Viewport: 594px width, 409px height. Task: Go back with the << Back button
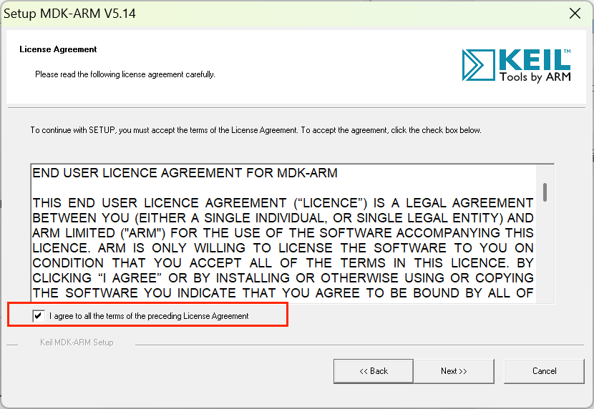[x=374, y=371]
